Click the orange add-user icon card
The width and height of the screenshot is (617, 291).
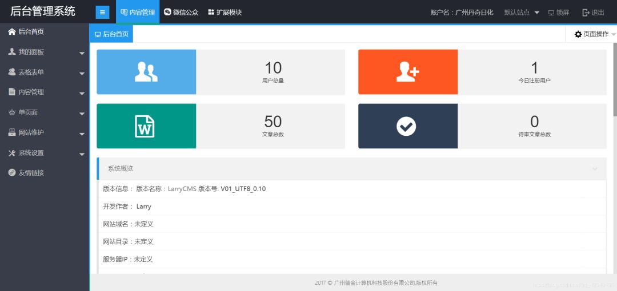pyautogui.click(x=408, y=72)
